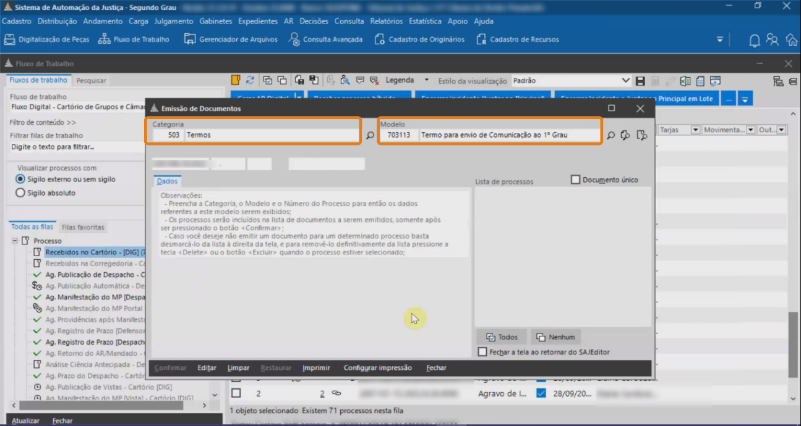
Task: Toggle the unchecked checkbox in row 2
Action: [236, 393]
